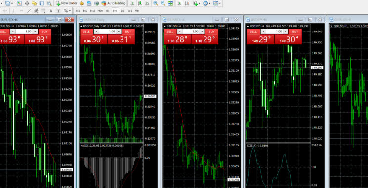This screenshot has width=368, height=188.
Task: Decrease volume on the USDJPY chart
Action: pyautogui.click(x=263, y=32)
